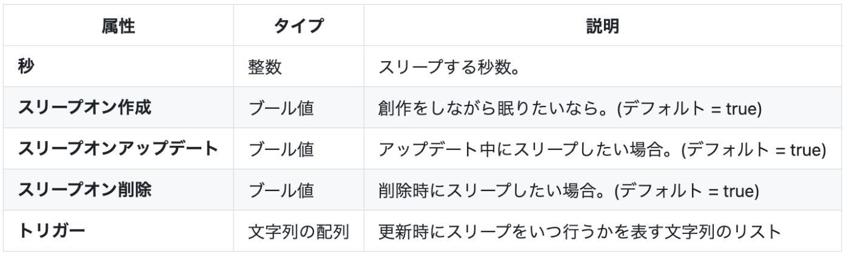The image size is (849, 254).
Task: Click description starting with アップデート中に
Action: coord(603,148)
